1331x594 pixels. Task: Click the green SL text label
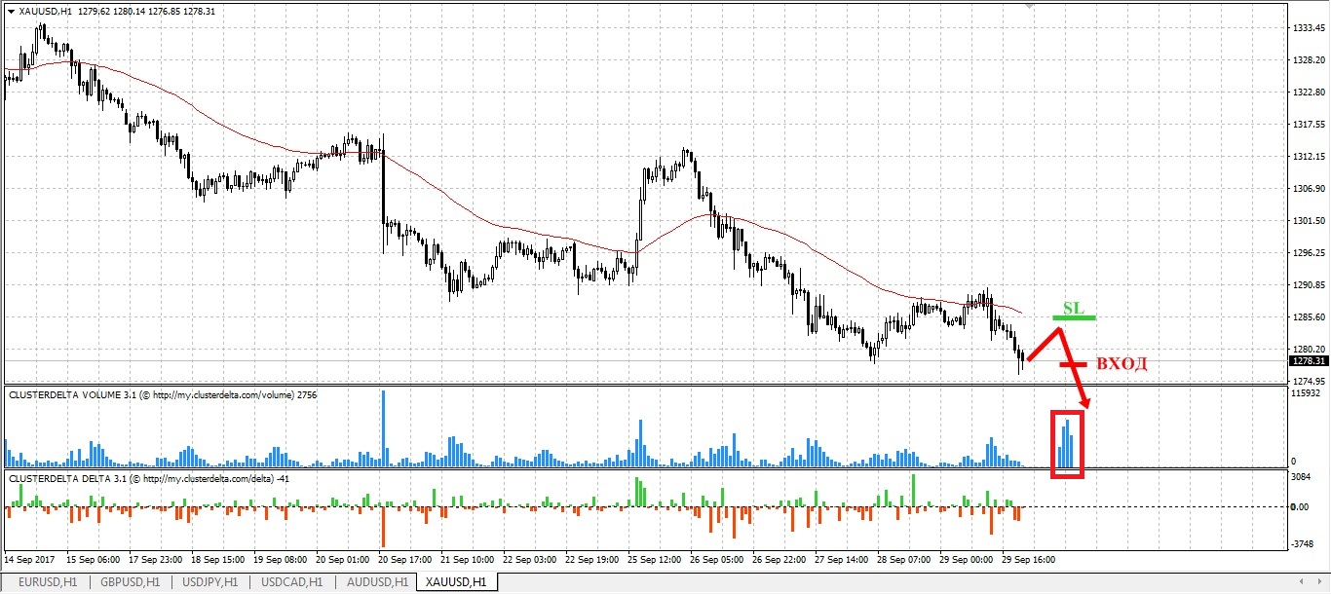coord(1073,308)
